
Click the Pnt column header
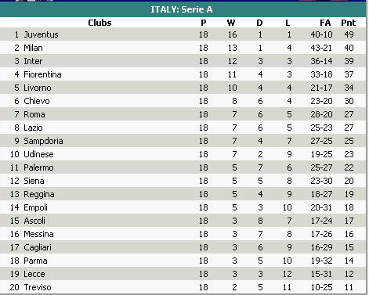tap(349, 23)
